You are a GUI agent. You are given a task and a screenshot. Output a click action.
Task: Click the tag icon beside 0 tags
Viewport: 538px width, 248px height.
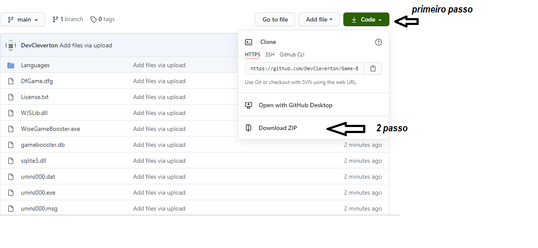(x=93, y=19)
